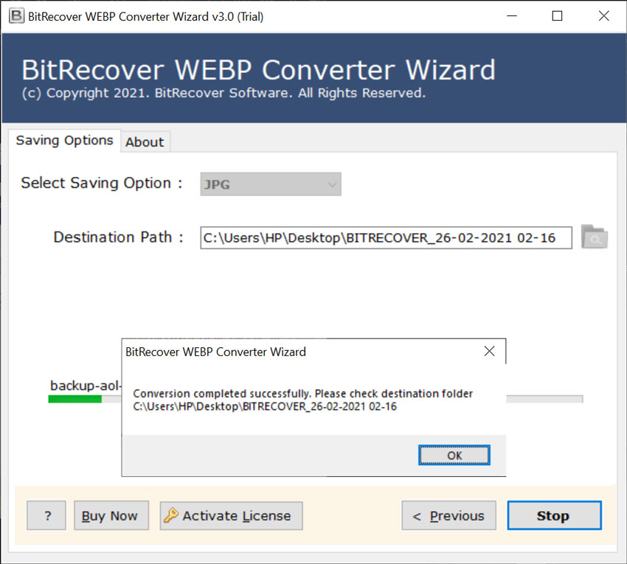627x564 pixels.
Task: Go back with the Previous button
Action: [448, 515]
